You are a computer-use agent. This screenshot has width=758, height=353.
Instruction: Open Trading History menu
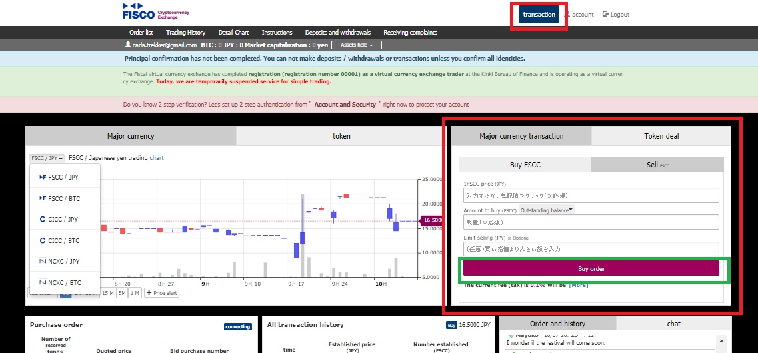click(185, 33)
